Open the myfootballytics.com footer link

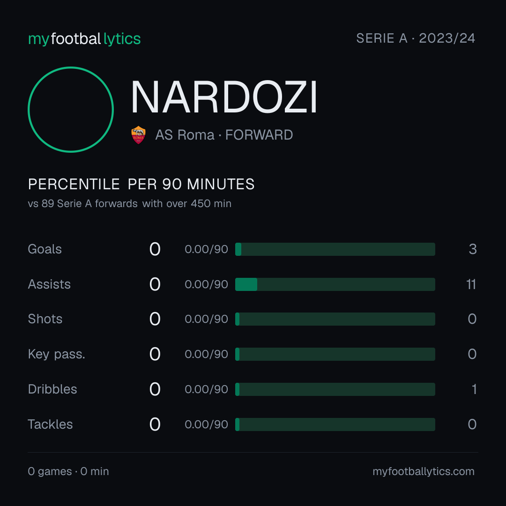tap(424, 471)
